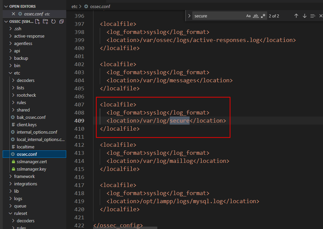The width and height of the screenshot is (323, 229).
Task: Collapse the OPEN EDITORS section
Action: click(6, 6)
